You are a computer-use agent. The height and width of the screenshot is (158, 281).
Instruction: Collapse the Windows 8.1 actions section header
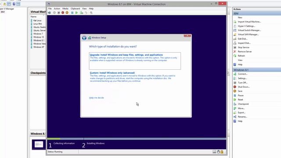coord(256,70)
